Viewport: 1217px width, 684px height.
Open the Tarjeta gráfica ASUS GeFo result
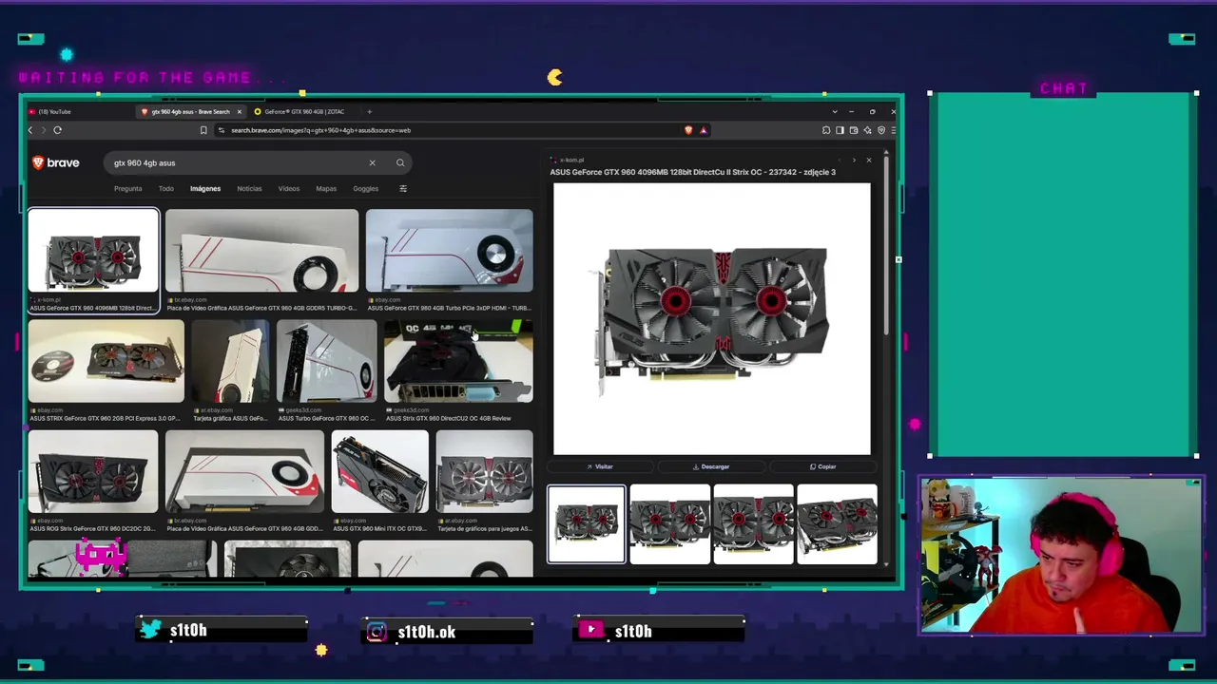pyautogui.click(x=230, y=370)
